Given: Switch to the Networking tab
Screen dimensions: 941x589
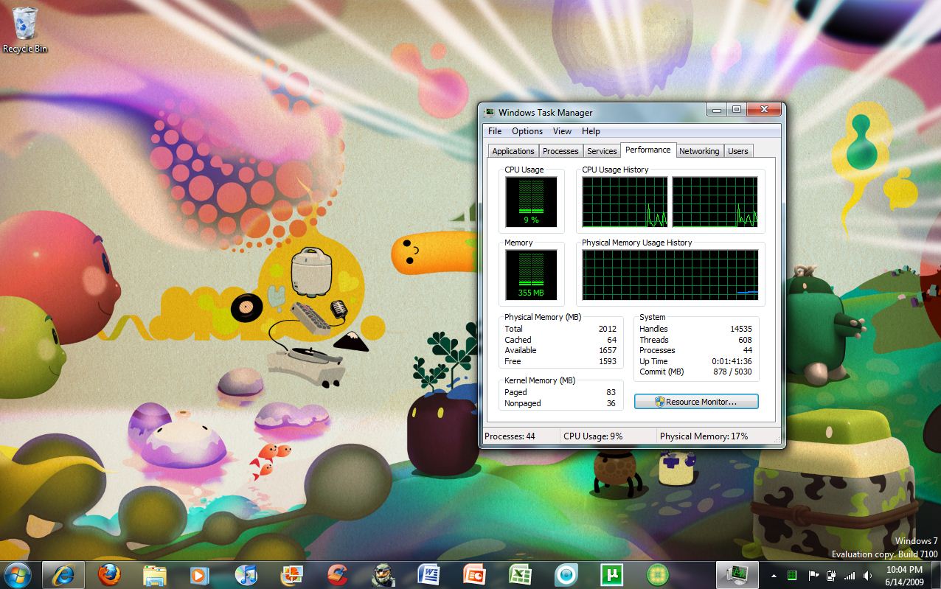Looking at the screenshot, I should point(698,151).
